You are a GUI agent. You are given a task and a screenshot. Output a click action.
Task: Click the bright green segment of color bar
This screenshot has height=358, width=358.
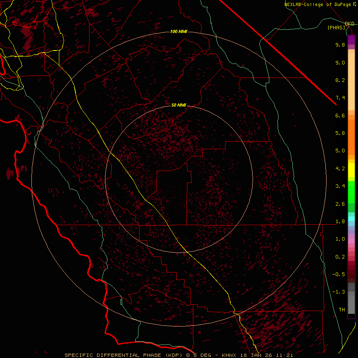tap(351, 193)
